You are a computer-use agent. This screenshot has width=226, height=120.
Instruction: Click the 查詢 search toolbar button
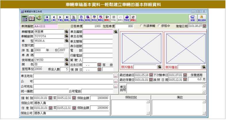click(87, 18)
